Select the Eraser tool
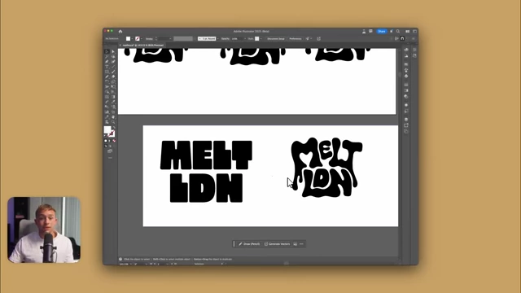 pyautogui.click(x=113, y=77)
